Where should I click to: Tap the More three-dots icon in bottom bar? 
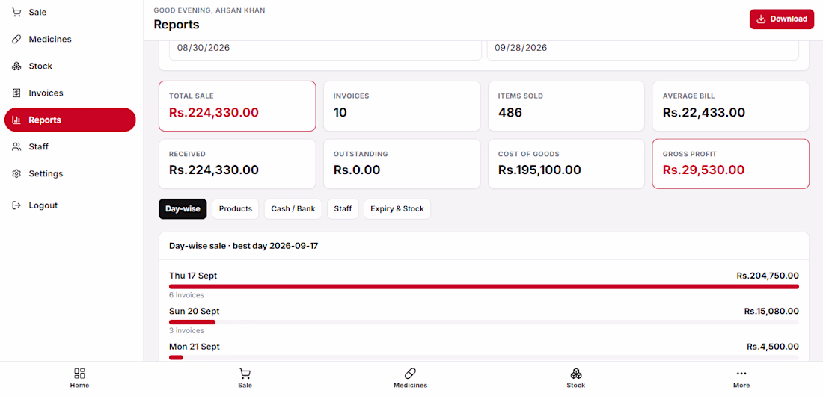[x=741, y=373]
